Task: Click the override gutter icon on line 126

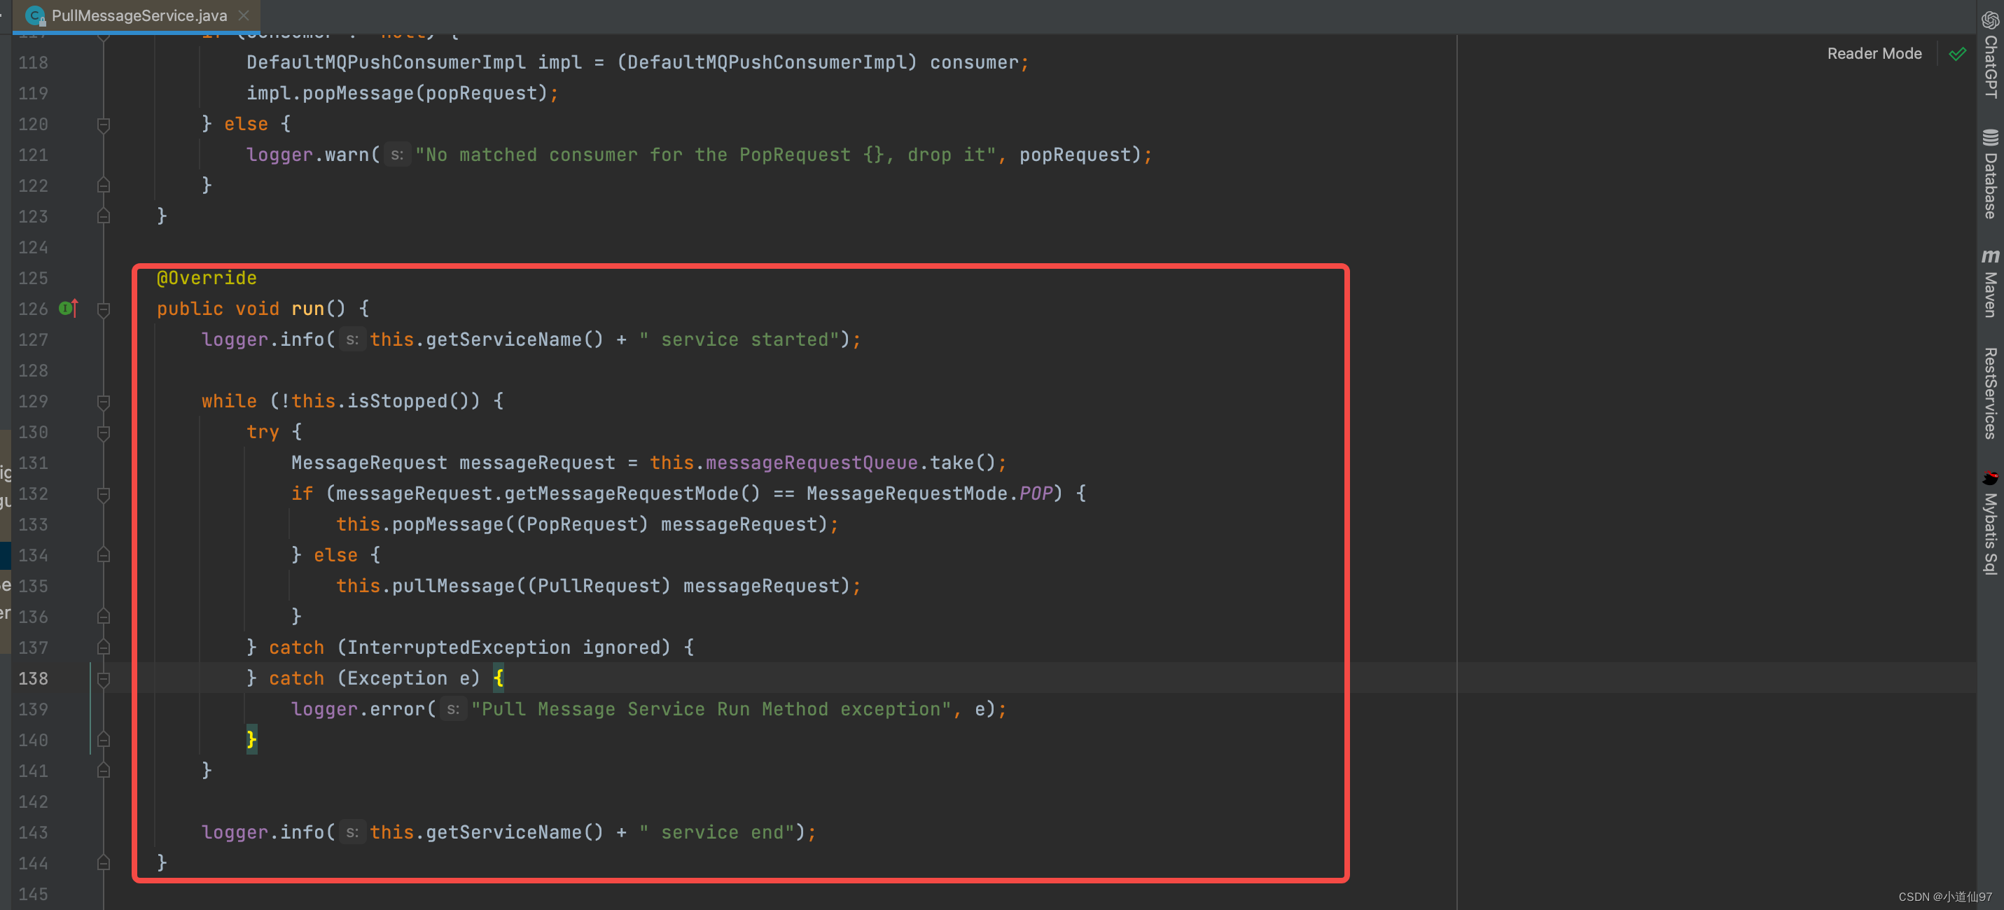Action: coord(69,309)
